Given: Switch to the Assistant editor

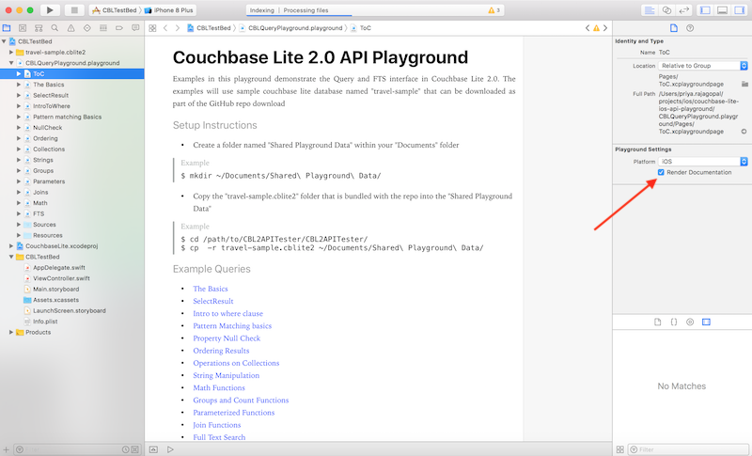Looking at the screenshot, I should [666, 10].
